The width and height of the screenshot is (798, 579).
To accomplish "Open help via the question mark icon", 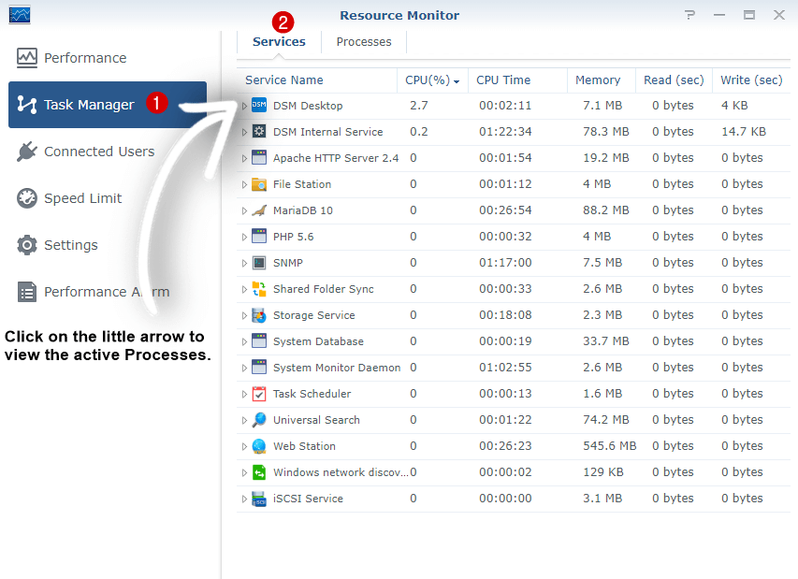I will pyautogui.click(x=689, y=15).
